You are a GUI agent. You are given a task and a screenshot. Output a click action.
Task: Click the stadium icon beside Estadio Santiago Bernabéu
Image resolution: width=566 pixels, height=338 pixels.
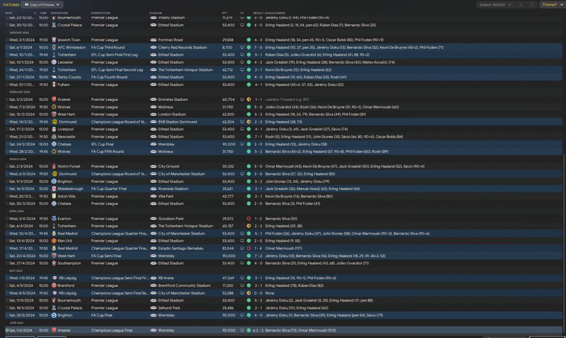coord(153,248)
